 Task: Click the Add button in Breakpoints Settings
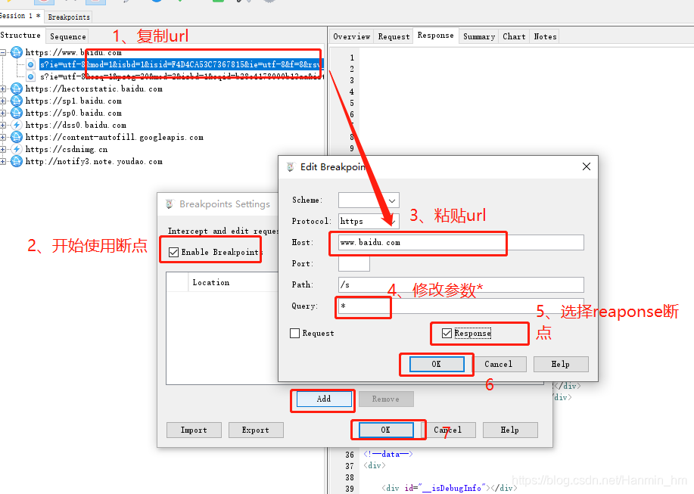(324, 399)
